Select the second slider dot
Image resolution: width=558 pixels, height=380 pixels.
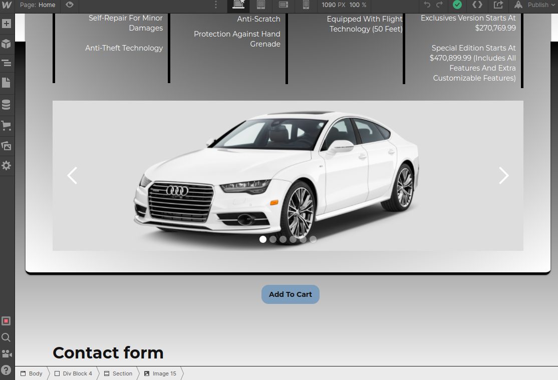[x=273, y=239]
